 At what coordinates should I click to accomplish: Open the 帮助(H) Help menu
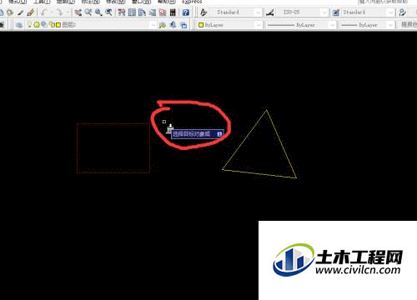coord(167,2)
